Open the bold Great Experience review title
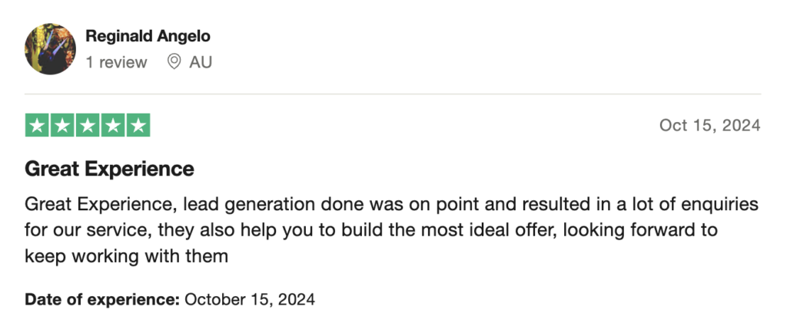 [109, 168]
